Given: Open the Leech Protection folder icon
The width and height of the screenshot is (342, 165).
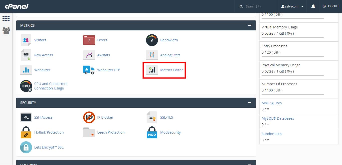Looking at the screenshot, I should (89, 132).
